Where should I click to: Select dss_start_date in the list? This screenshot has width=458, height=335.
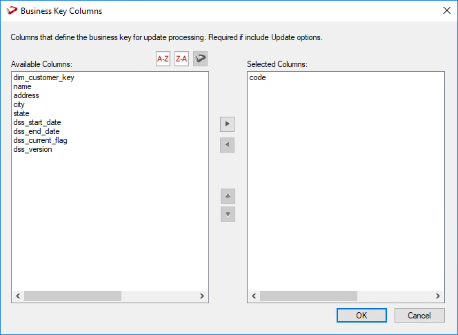pos(37,123)
